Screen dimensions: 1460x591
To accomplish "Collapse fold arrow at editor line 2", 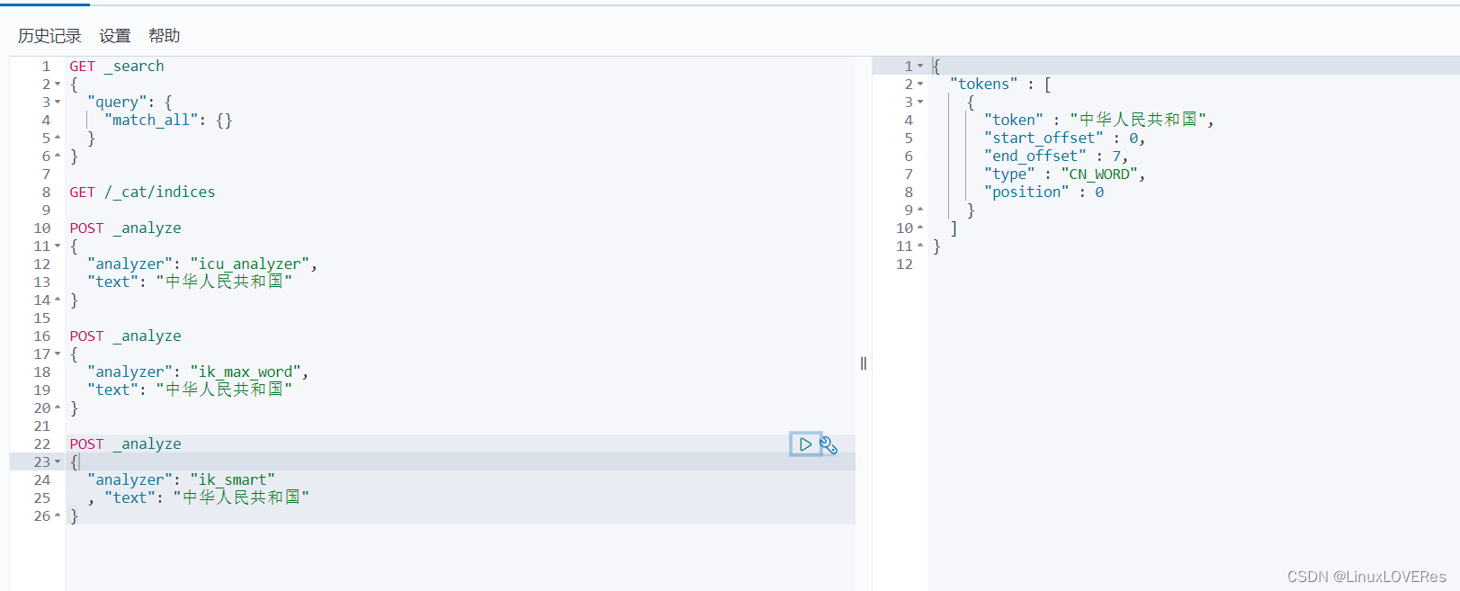I will 58,85.
